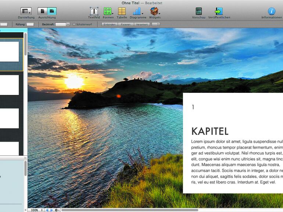Image resolution: width=283 pixels, height=212 pixels.
Task: Select landscape orientation under Ausrichtung
Action: 52,11
